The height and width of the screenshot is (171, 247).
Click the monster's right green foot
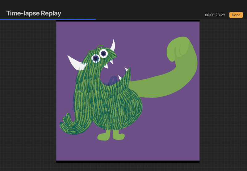click(x=117, y=135)
